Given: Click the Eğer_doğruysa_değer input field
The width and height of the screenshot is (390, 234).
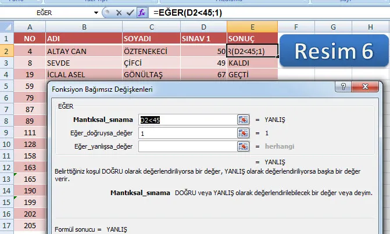Looking at the screenshot, I should (x=187, y=133).
